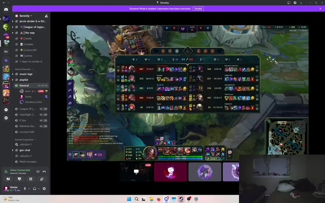Turn on camera button
This screenshot has height=203, width=325.
[x=8, y=179]
